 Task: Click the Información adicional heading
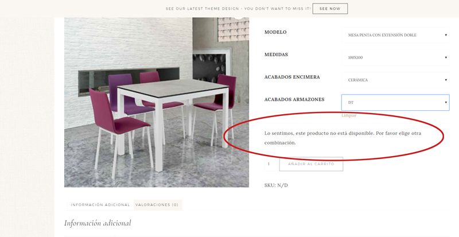coord(98,223)
